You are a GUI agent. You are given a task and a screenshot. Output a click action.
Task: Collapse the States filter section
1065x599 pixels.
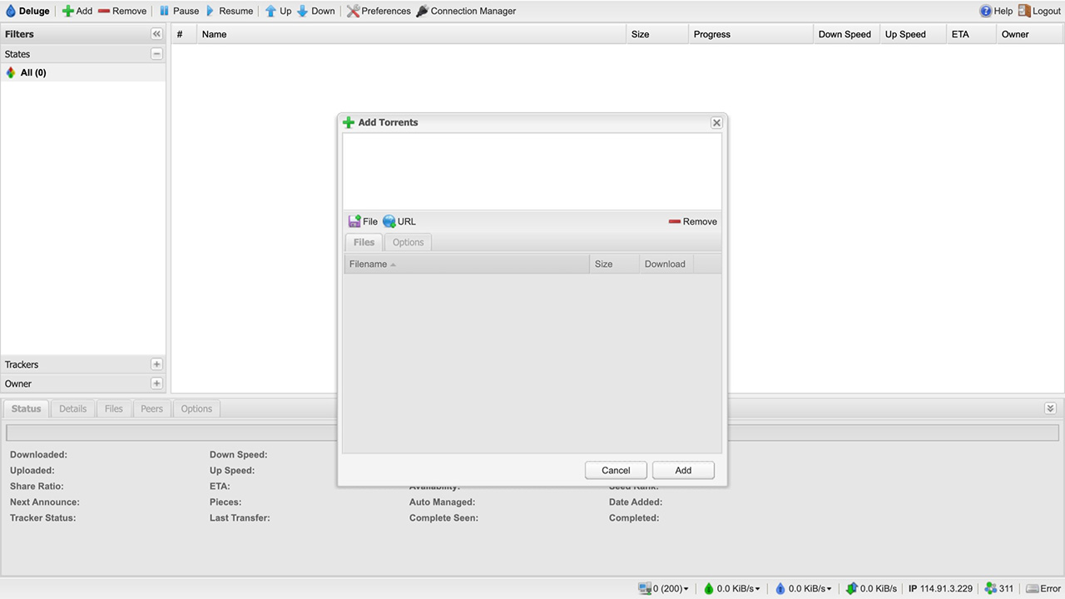click(x=156, y=54)
